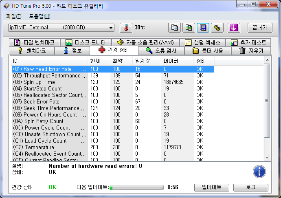The image size is (281, 198).
Task: Click the save screenshot floppy icon
Action: click(x=203, y=28)
